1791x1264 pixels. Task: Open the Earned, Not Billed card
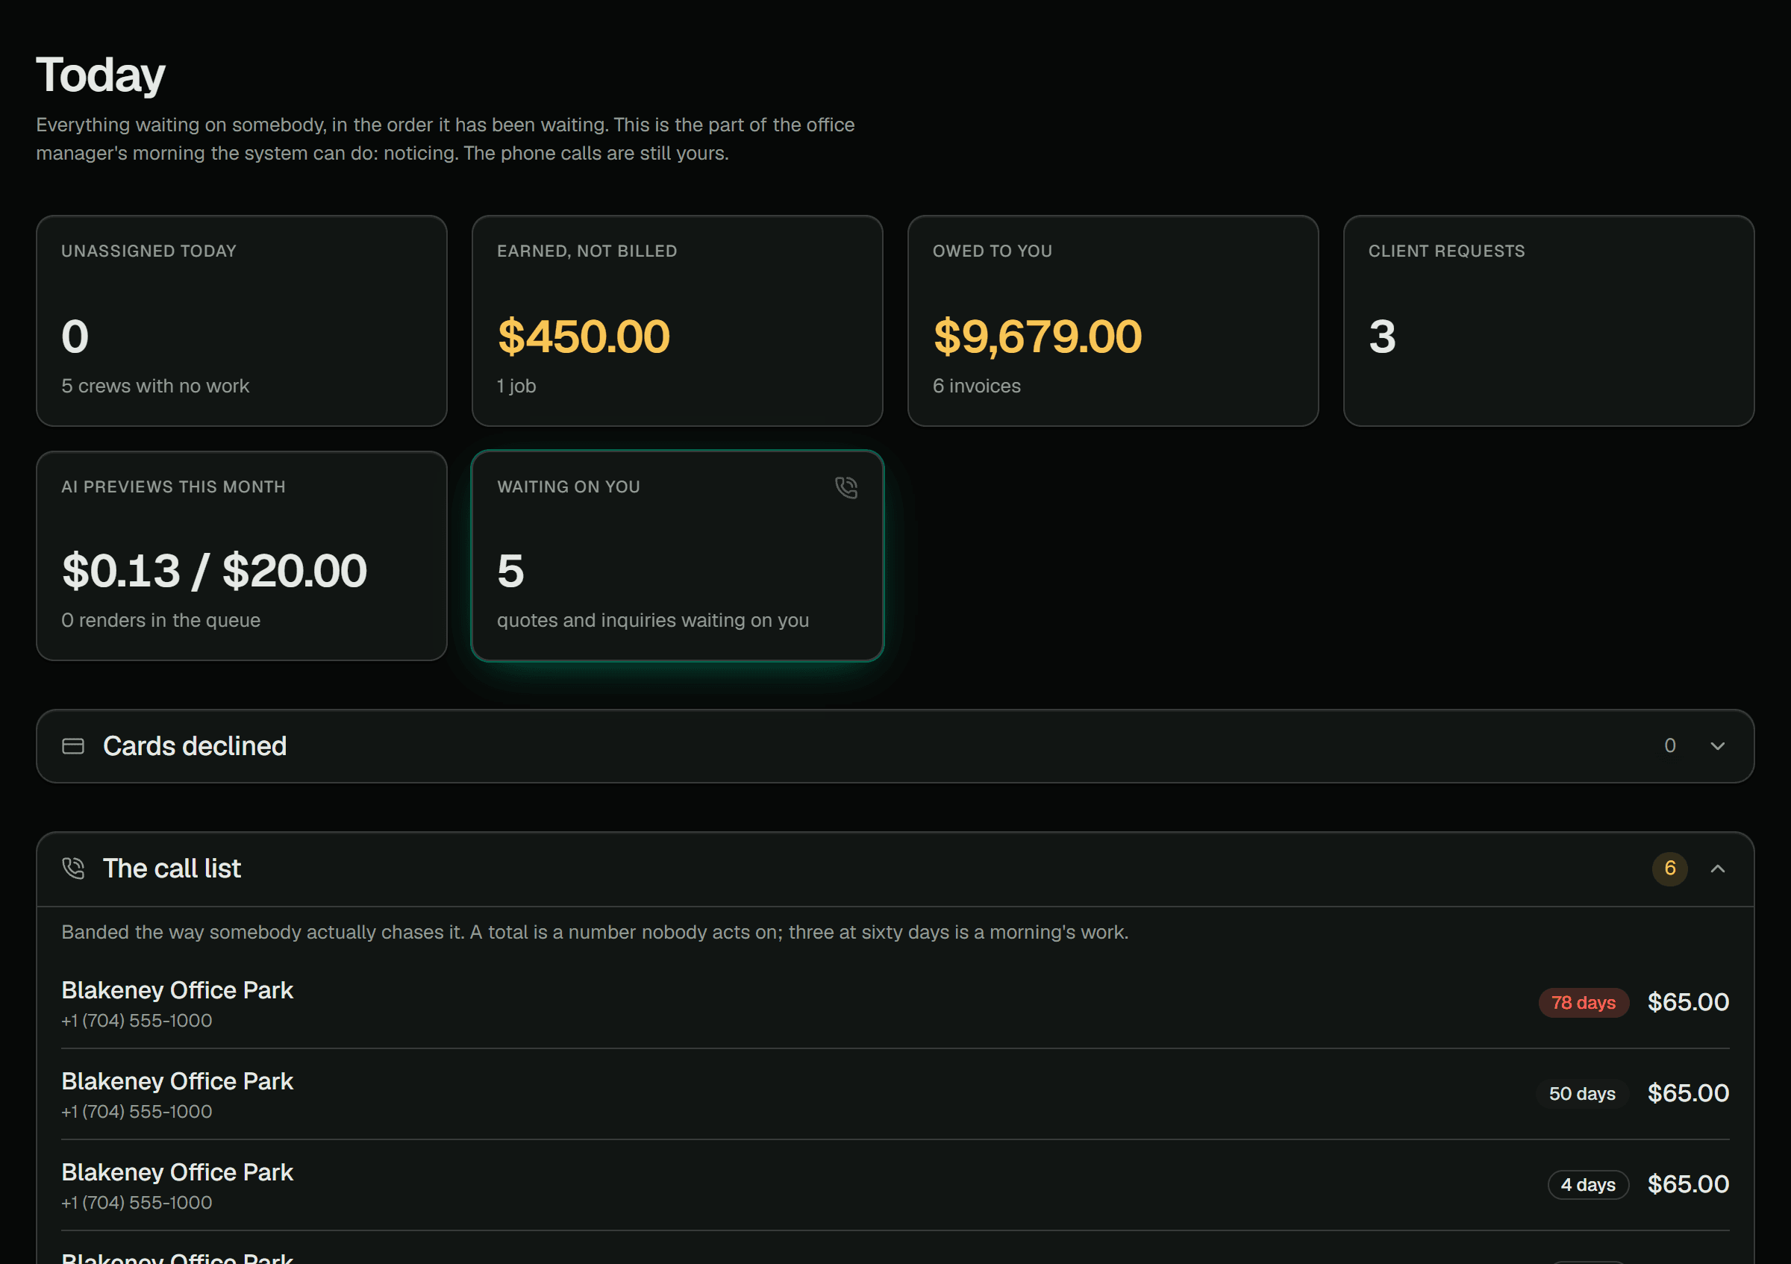(677, 321)
